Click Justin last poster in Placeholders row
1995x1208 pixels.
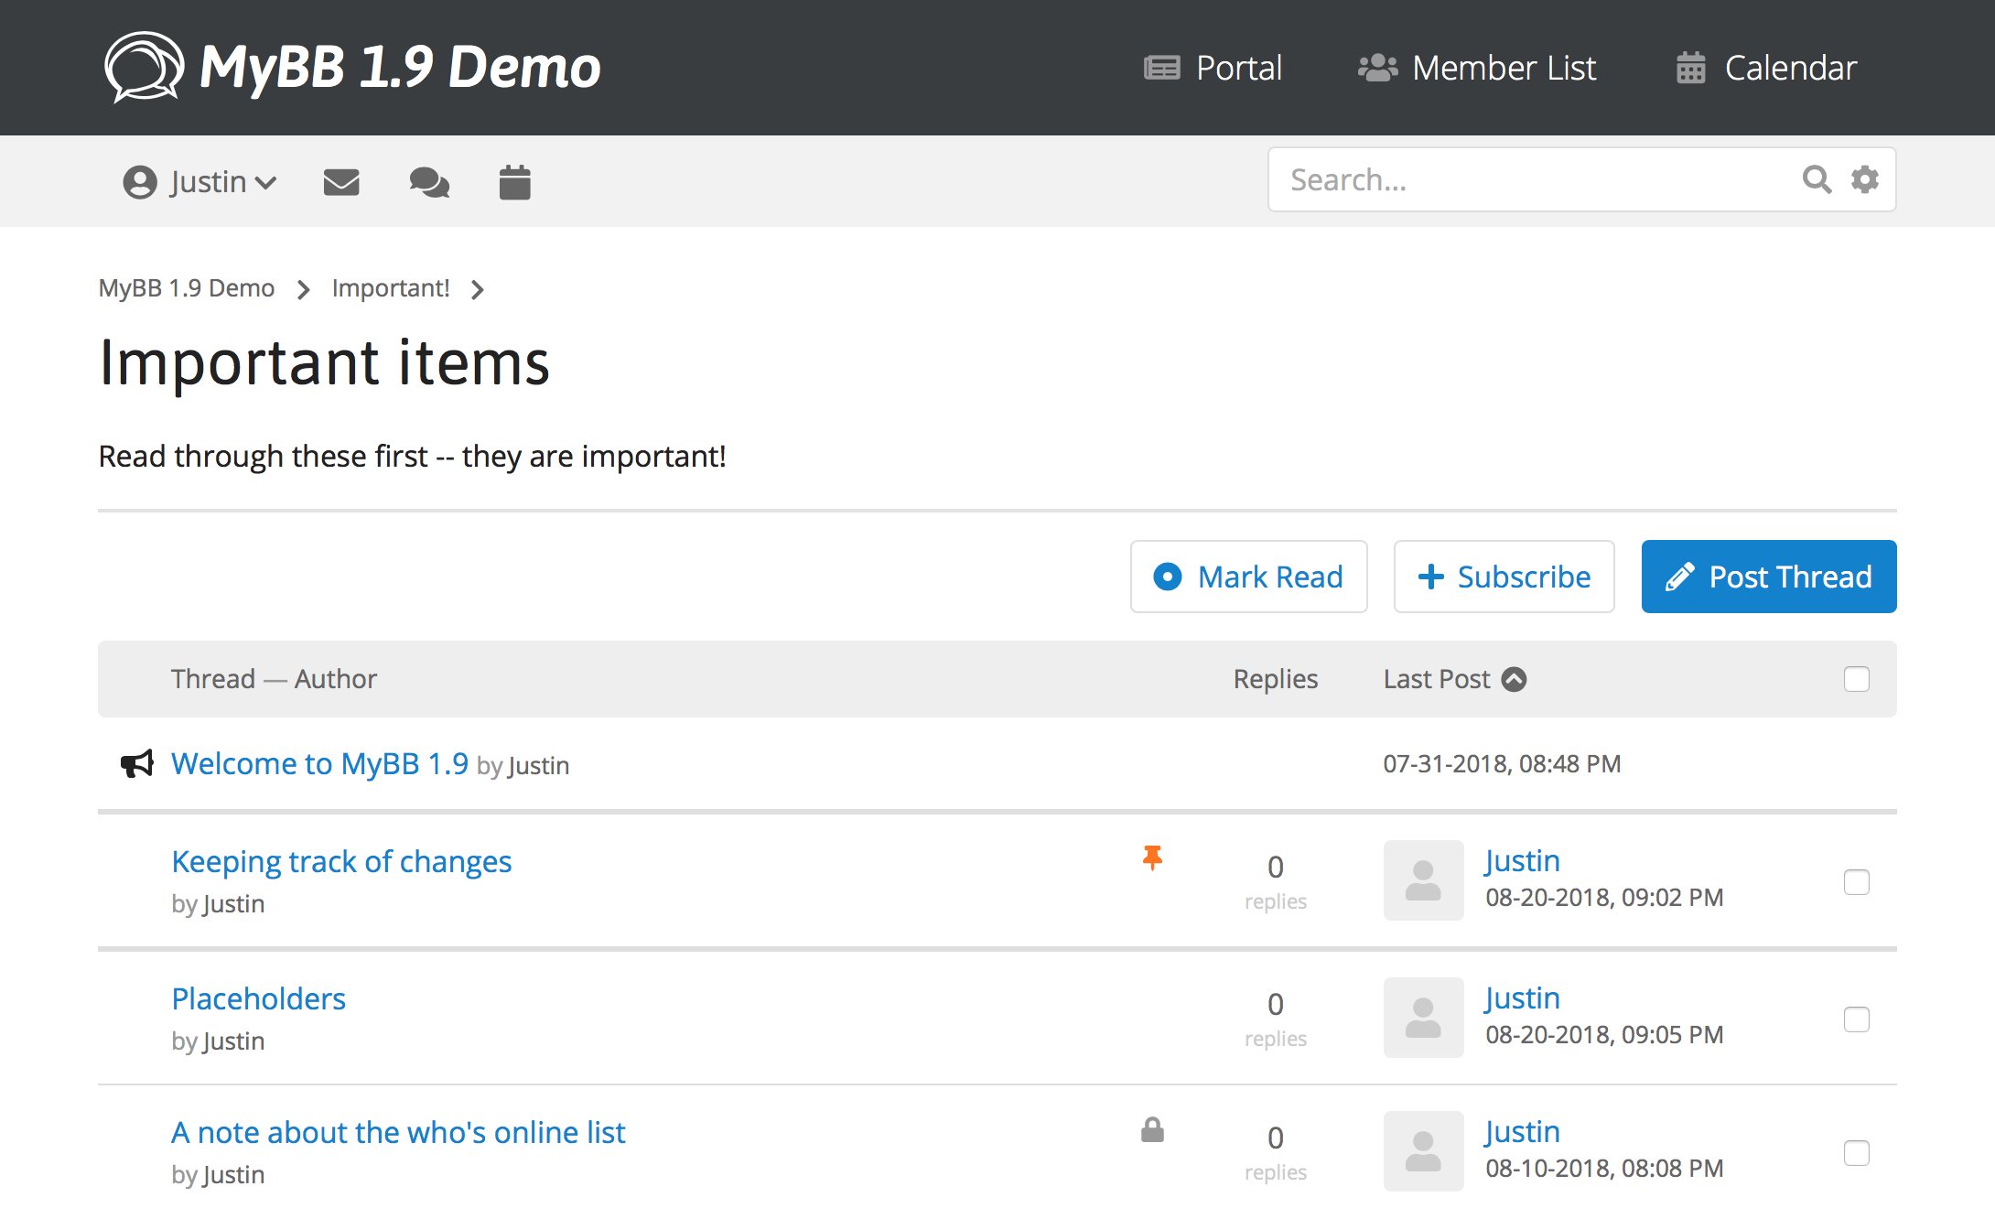1523,998
